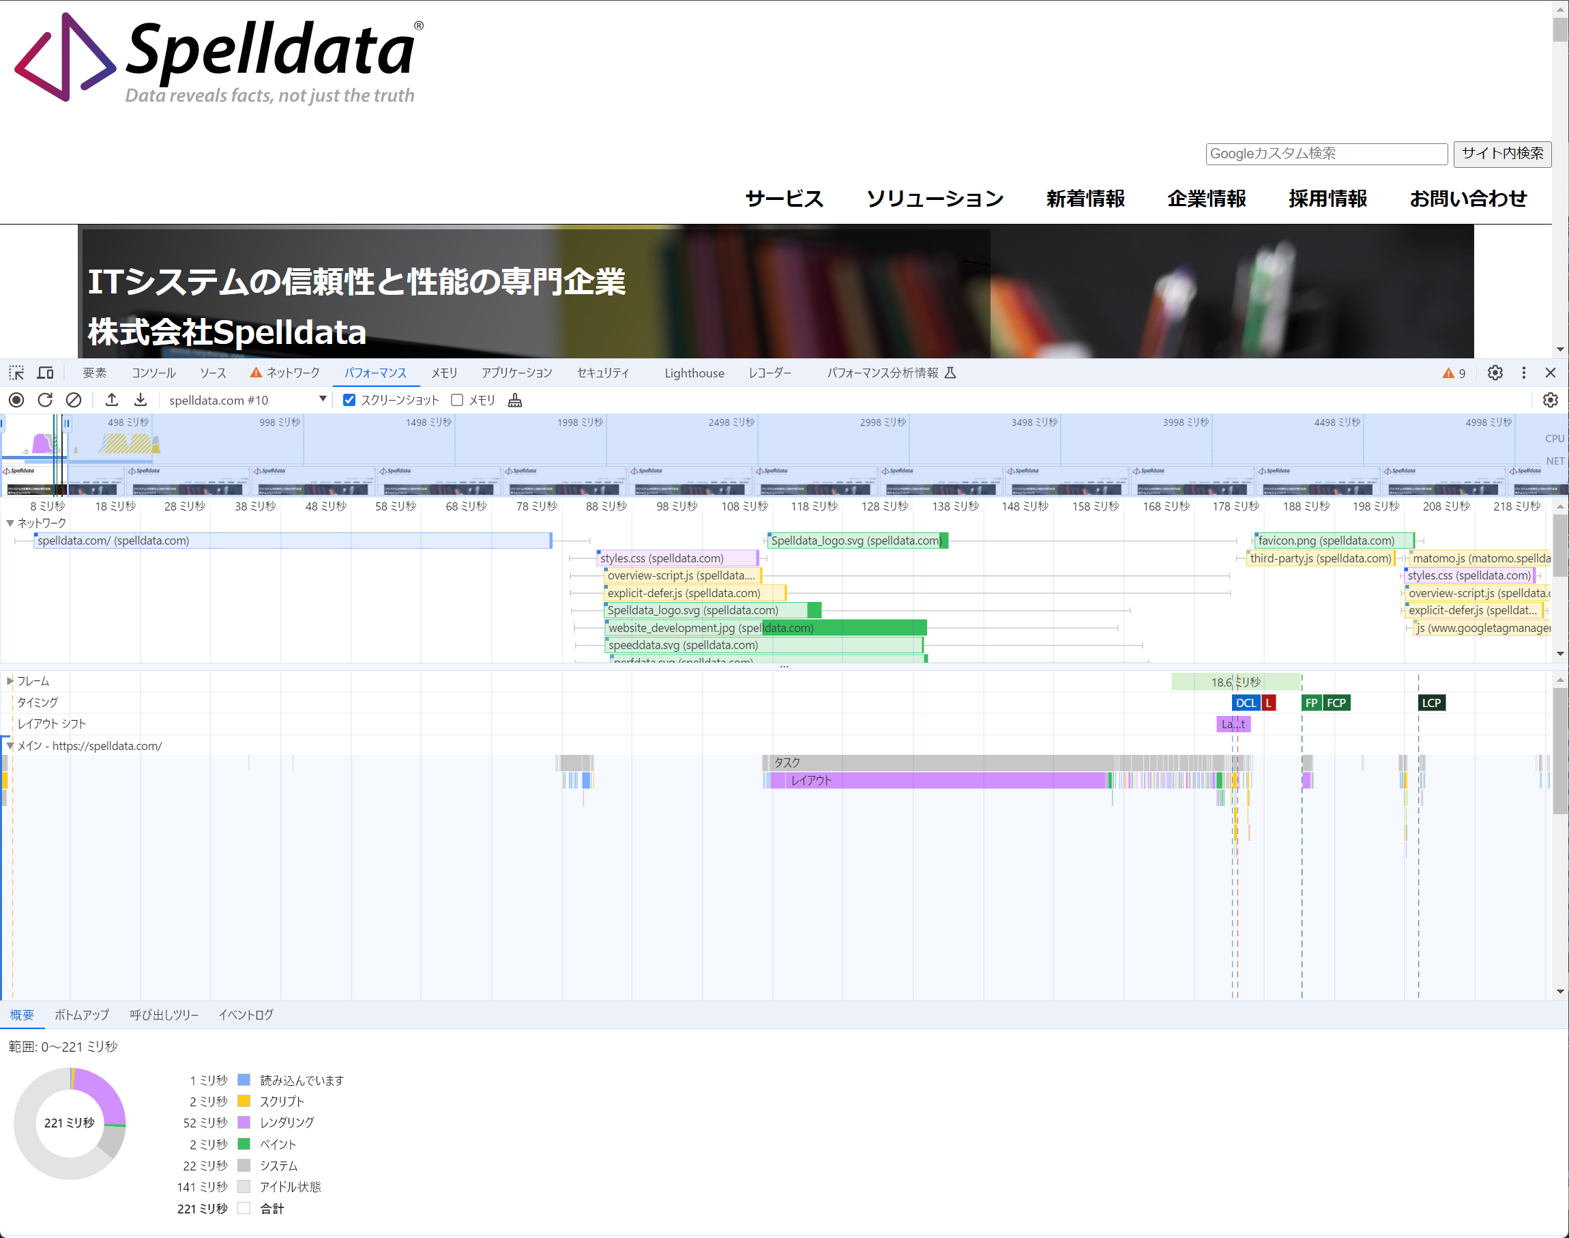This screenshot has height=1238, width=1569.
Task: Close the DevTools panel
Action: click(x=1550, y=373)
